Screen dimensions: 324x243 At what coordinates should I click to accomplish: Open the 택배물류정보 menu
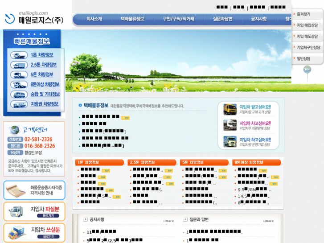pyautogui.click(x=132, y=19)
